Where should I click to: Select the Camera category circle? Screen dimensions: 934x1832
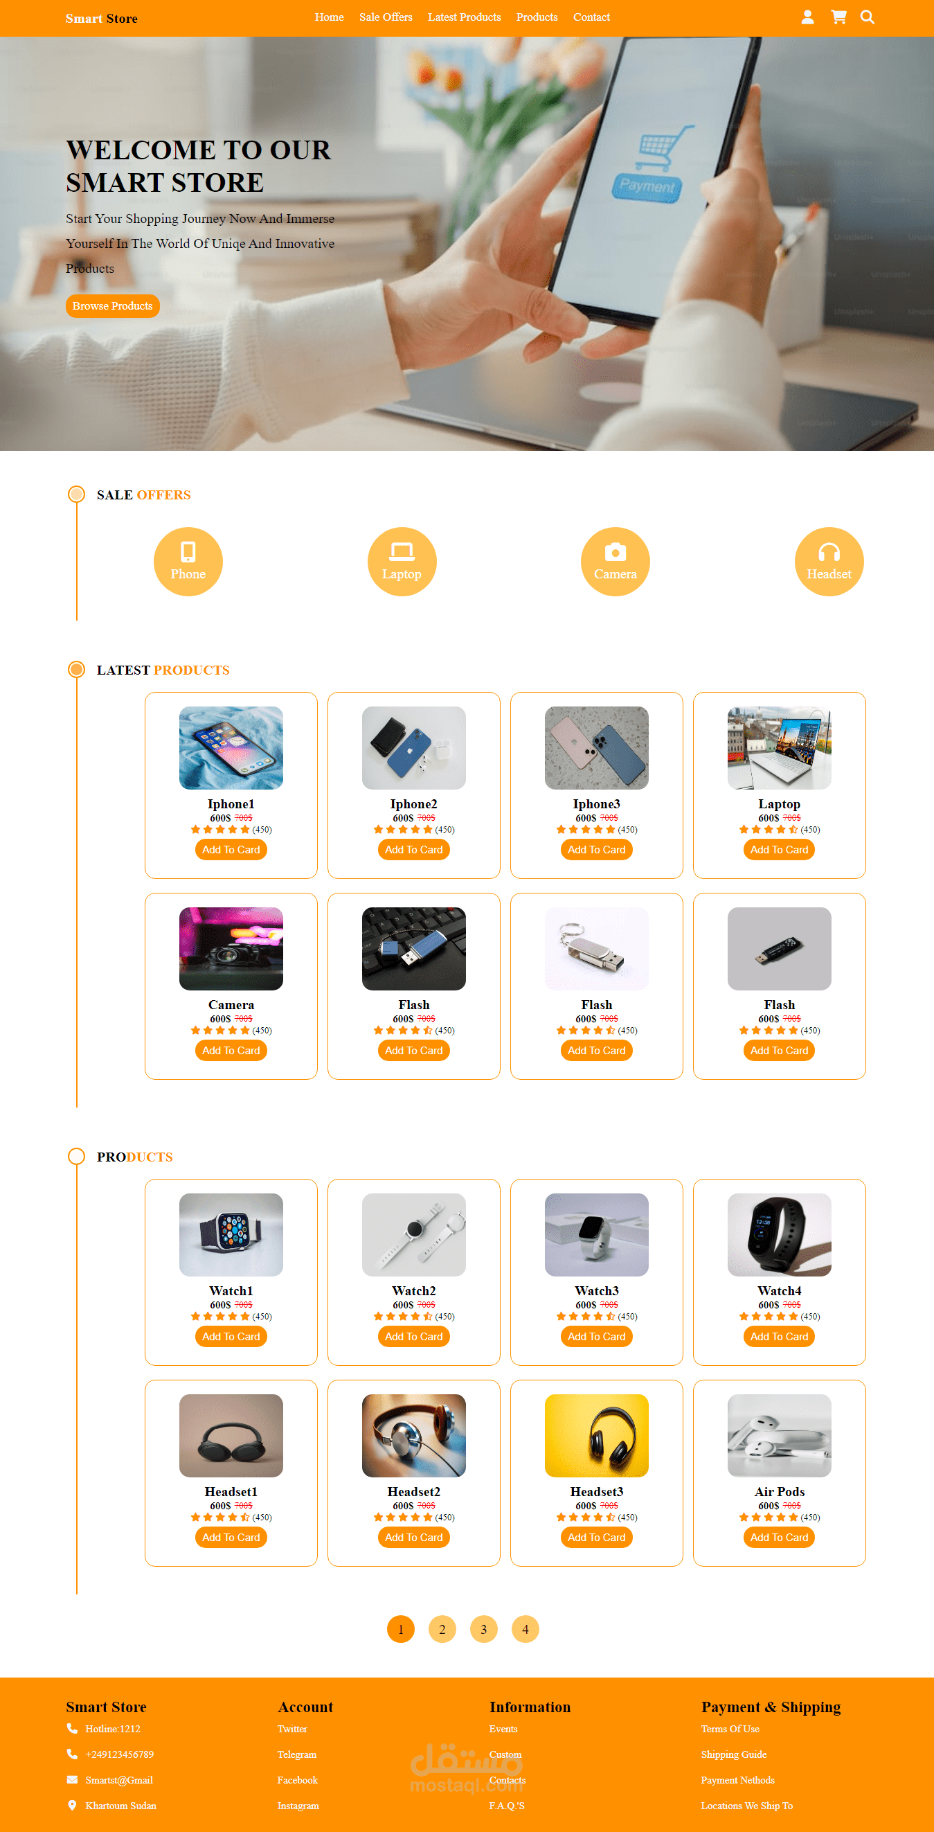(616, 562)
